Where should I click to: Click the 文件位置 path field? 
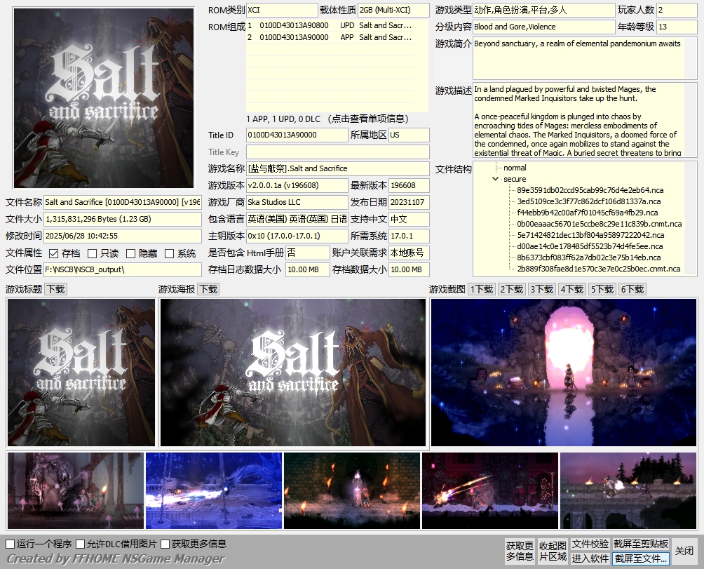[123, 269]
